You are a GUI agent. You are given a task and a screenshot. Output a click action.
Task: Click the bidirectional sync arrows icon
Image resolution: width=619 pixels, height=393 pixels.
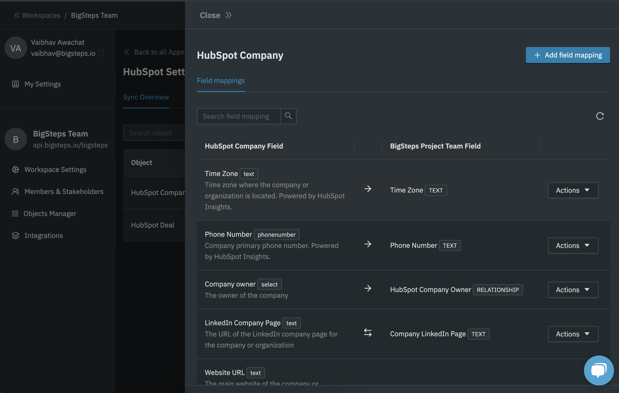[368, 333]
